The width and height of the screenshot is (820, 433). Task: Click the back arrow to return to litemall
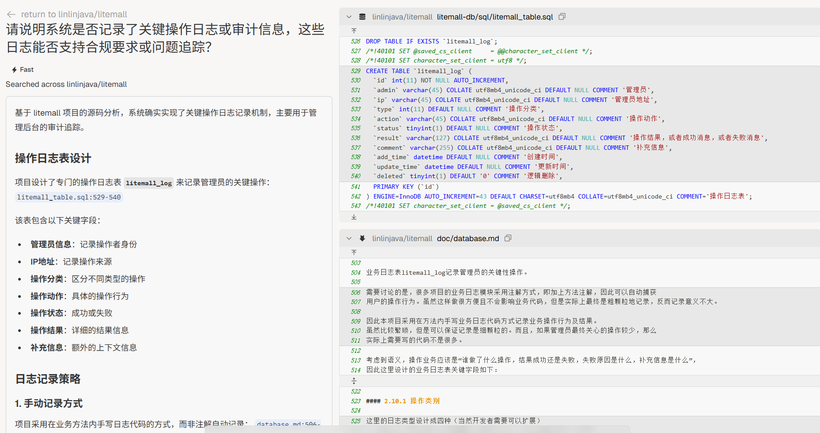[11, 15]
